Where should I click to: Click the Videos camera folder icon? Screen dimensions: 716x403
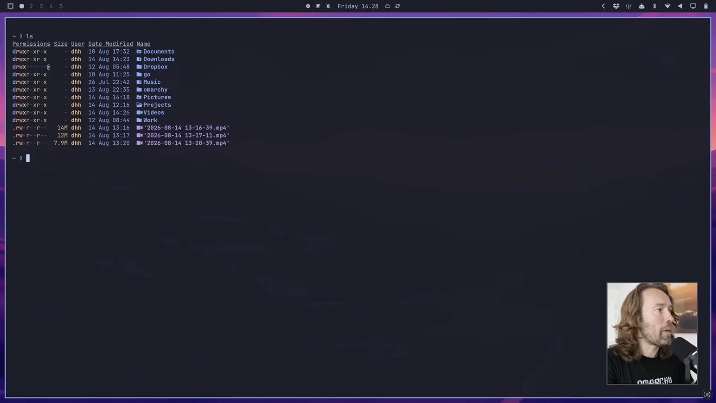click(140, 112)
